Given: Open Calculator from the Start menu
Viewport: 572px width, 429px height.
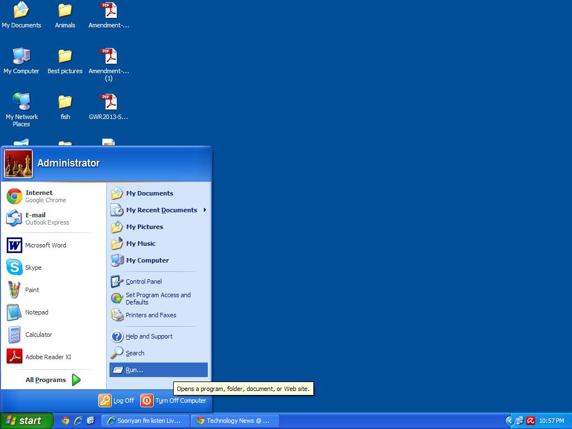Looking at the screenshot, I should coord(53,335).
